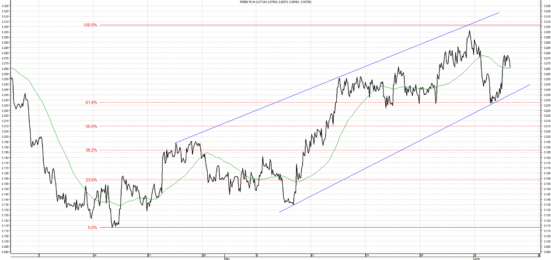Screen dimensions: 551x260
Task: Select the 61.8% Fibonacci retracement label
Action: pyautogui.click(x=91, y=102)
